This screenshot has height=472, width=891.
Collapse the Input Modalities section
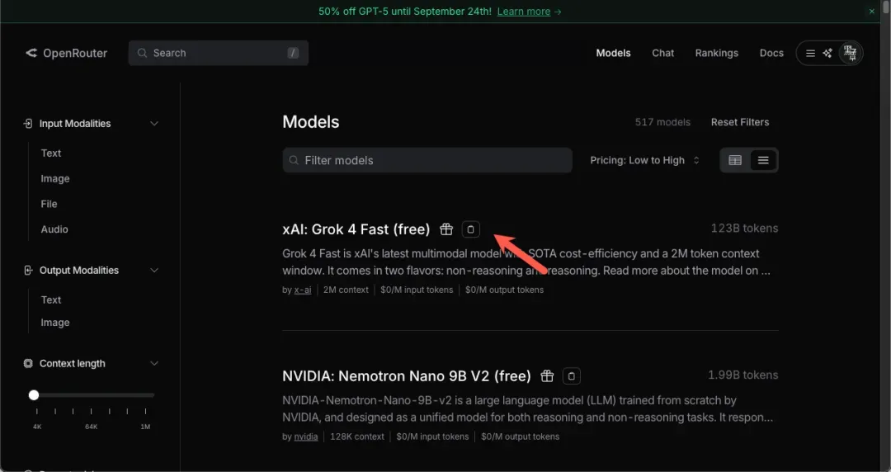pyautogui.click(x=154, y=124)
